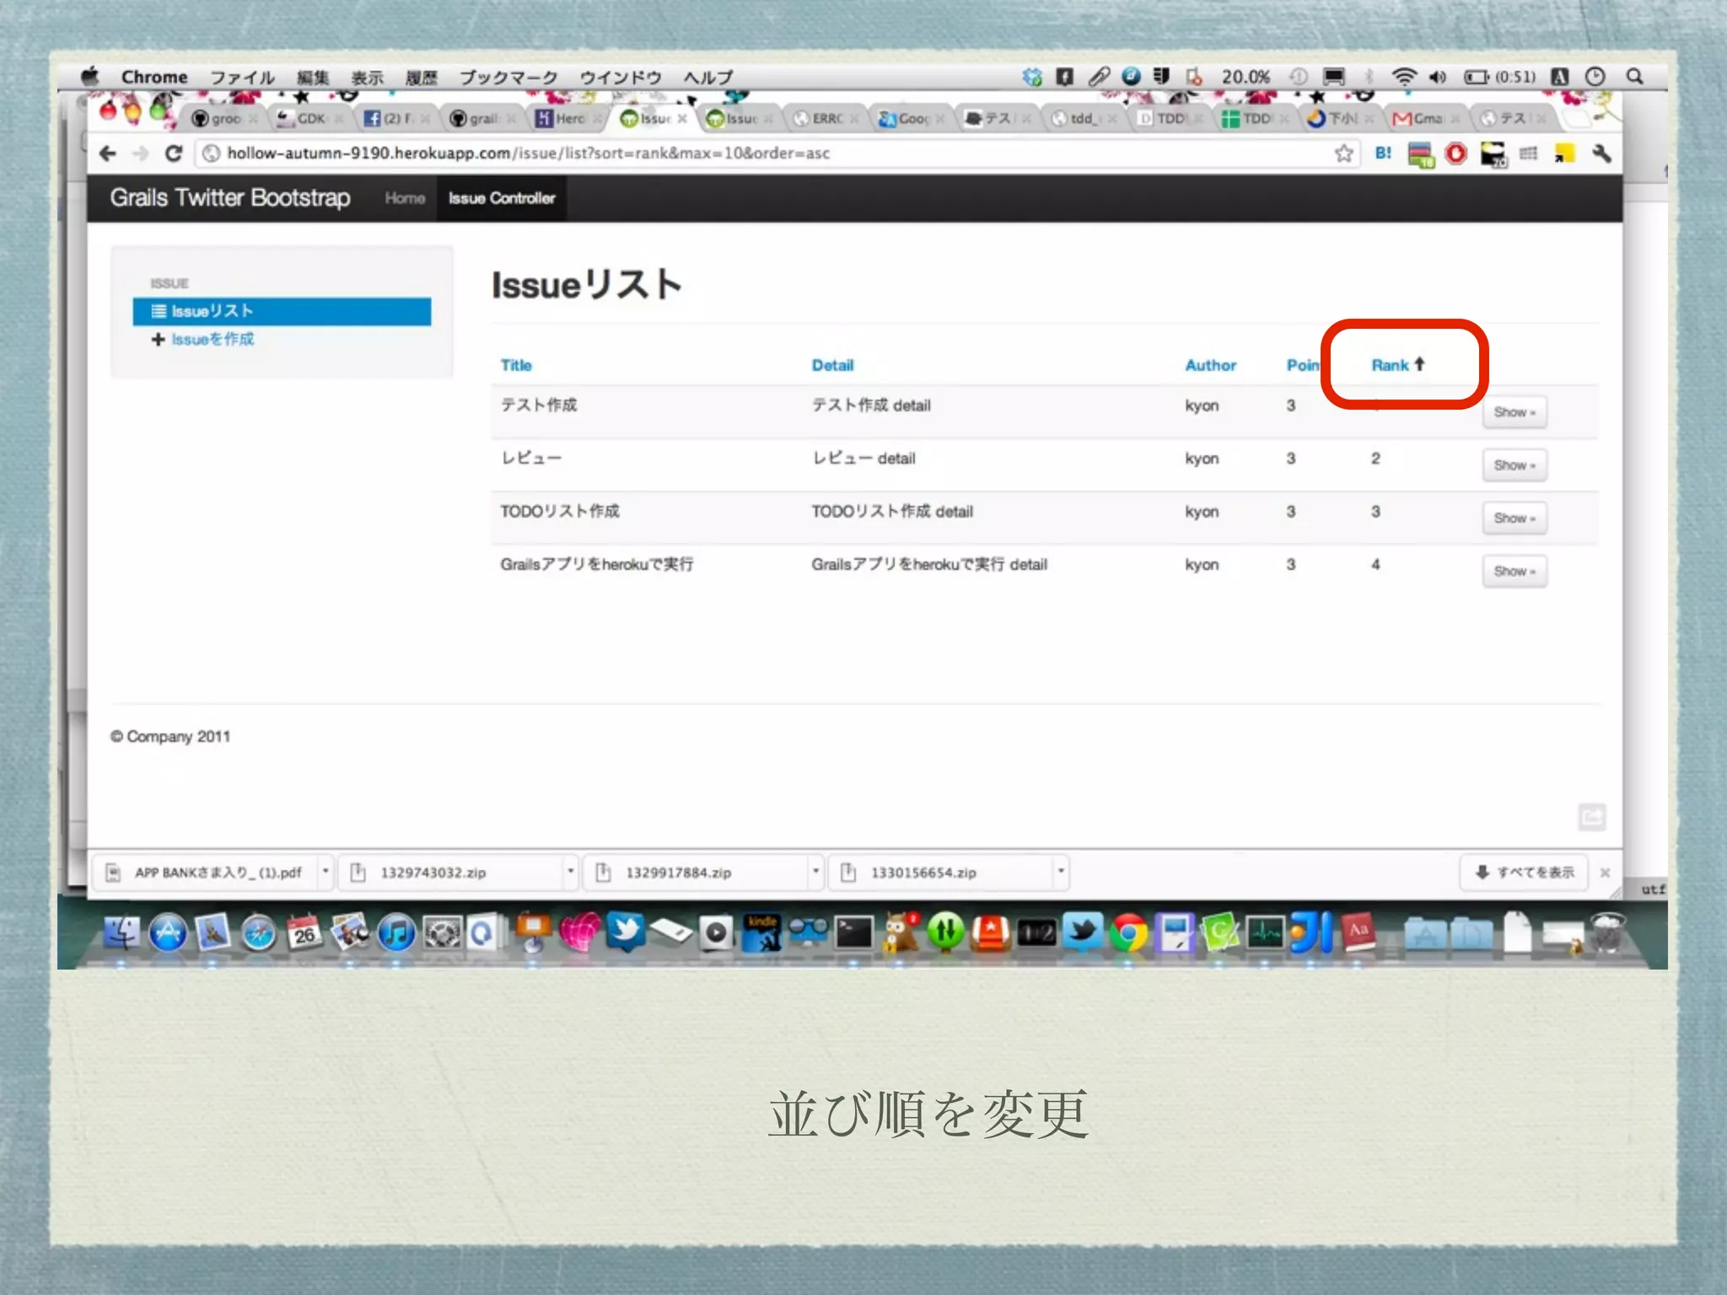Open Show dropdown for レビュー row
The width and height of the screenshot is (1727, 1295).
[x=1514, y=465]
